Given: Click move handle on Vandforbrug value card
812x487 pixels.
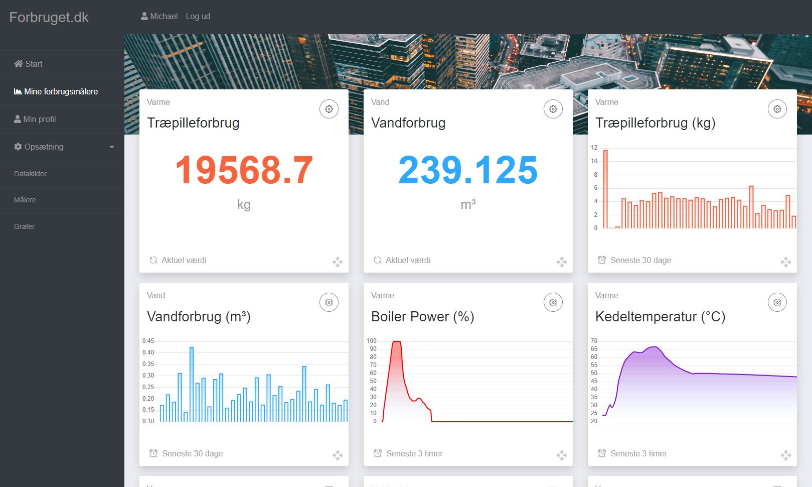Looking at the screenshot, I should click(562, 262).
